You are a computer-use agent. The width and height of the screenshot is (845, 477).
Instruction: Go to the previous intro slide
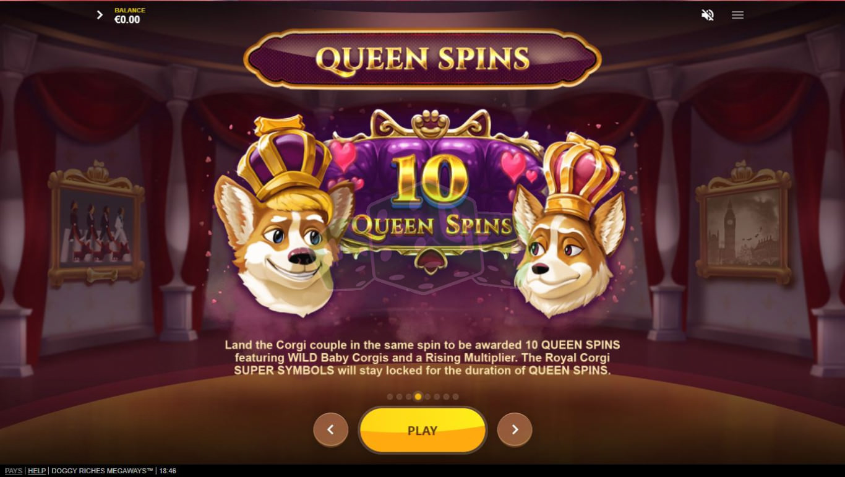coord(330,429)
